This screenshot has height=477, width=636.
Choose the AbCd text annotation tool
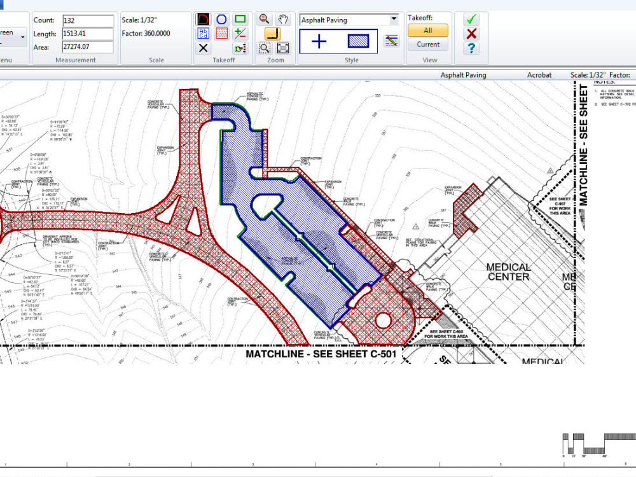tap(204, 34)
